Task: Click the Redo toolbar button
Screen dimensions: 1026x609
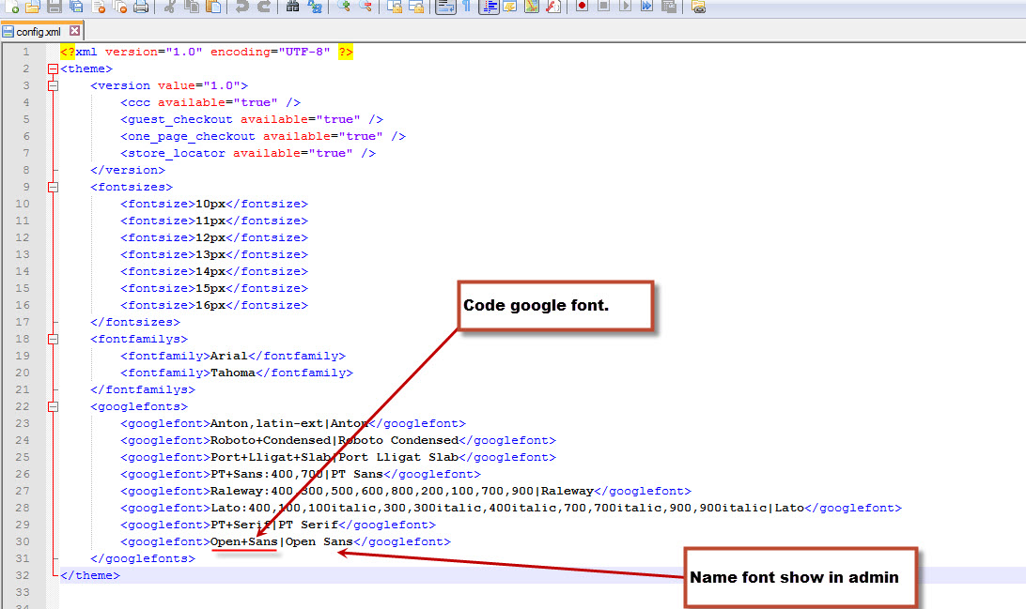Action: coord(264,7)
